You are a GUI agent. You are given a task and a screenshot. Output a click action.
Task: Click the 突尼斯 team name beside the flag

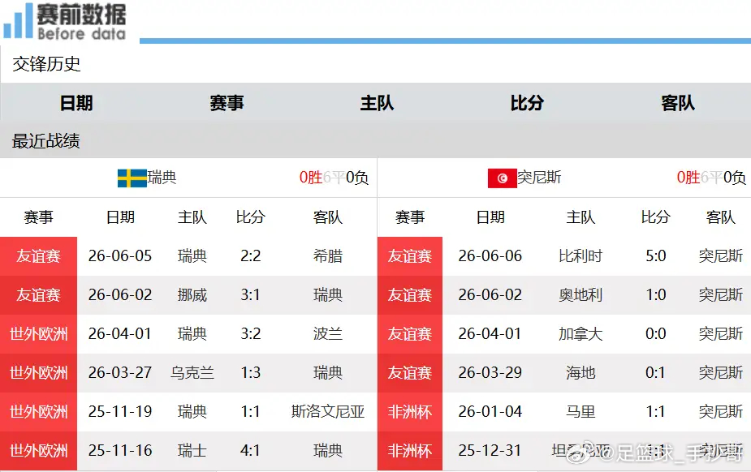[539, 178]
